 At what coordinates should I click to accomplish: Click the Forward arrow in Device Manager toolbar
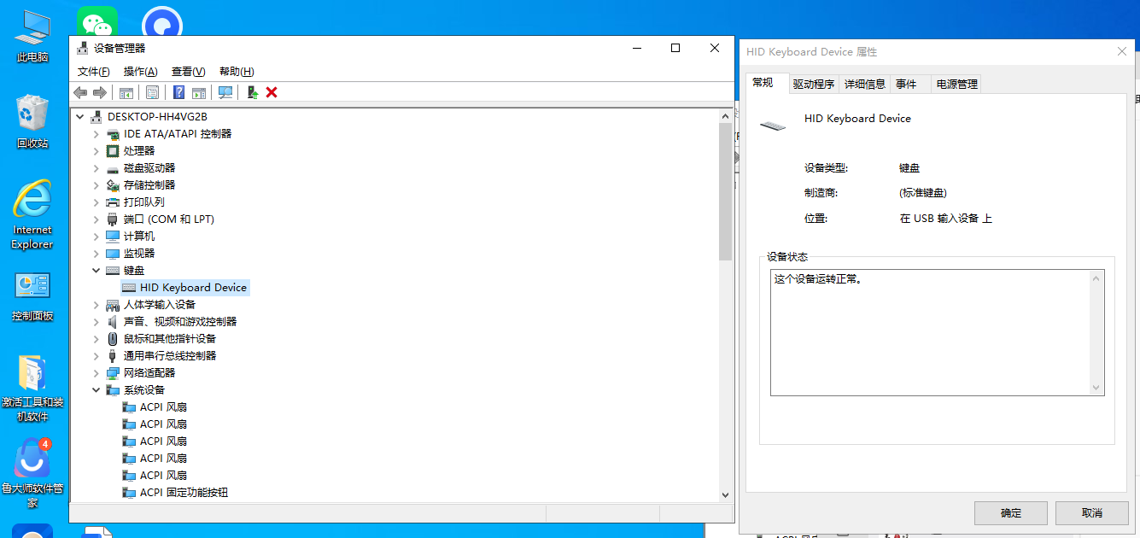tap(100, 92)
